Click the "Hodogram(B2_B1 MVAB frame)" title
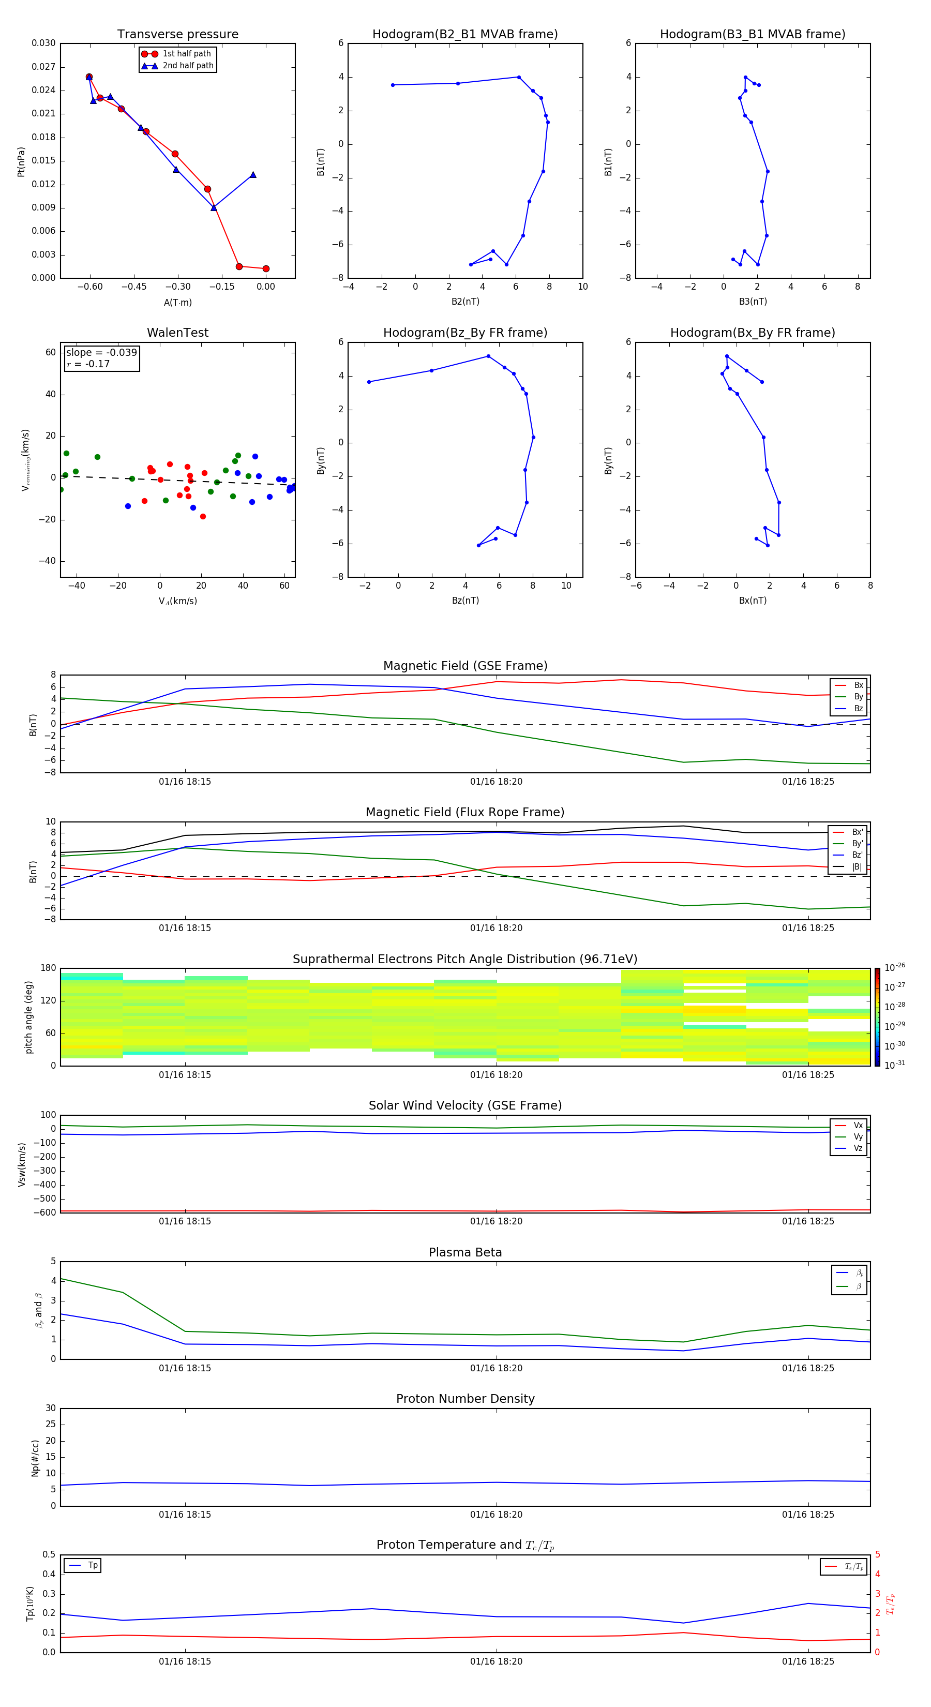The height and width of the screenshot is (1707, 931). (465, 35)
